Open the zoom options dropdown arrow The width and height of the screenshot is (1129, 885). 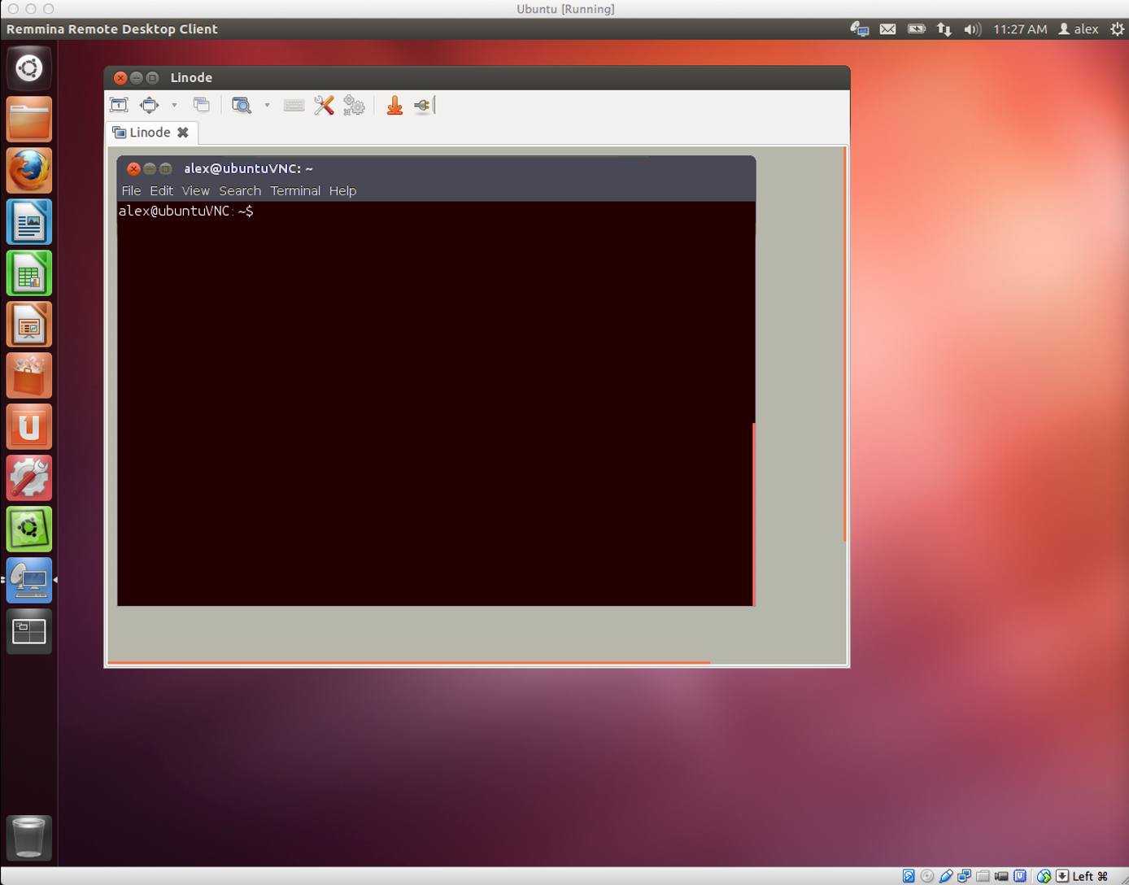pyautogui.click(x=267, y=107)
